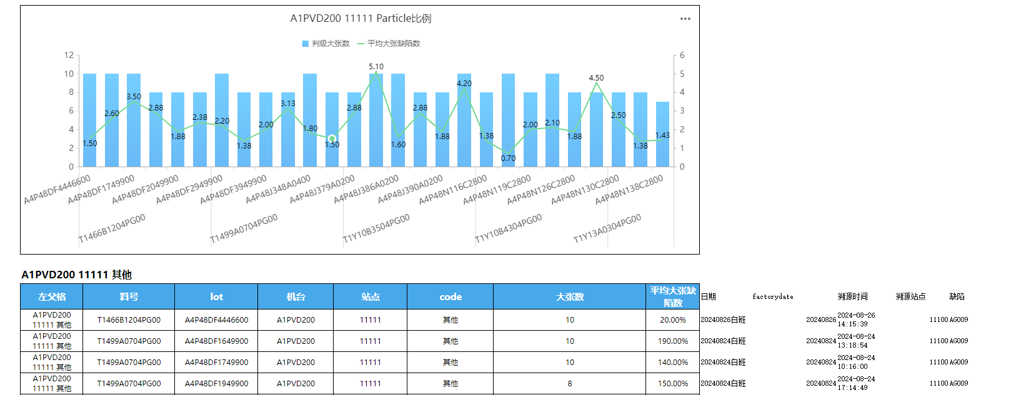
Task: Select table cell lot A4P48DF1949900
Action: pyautogui.click(x=216, y=384)
